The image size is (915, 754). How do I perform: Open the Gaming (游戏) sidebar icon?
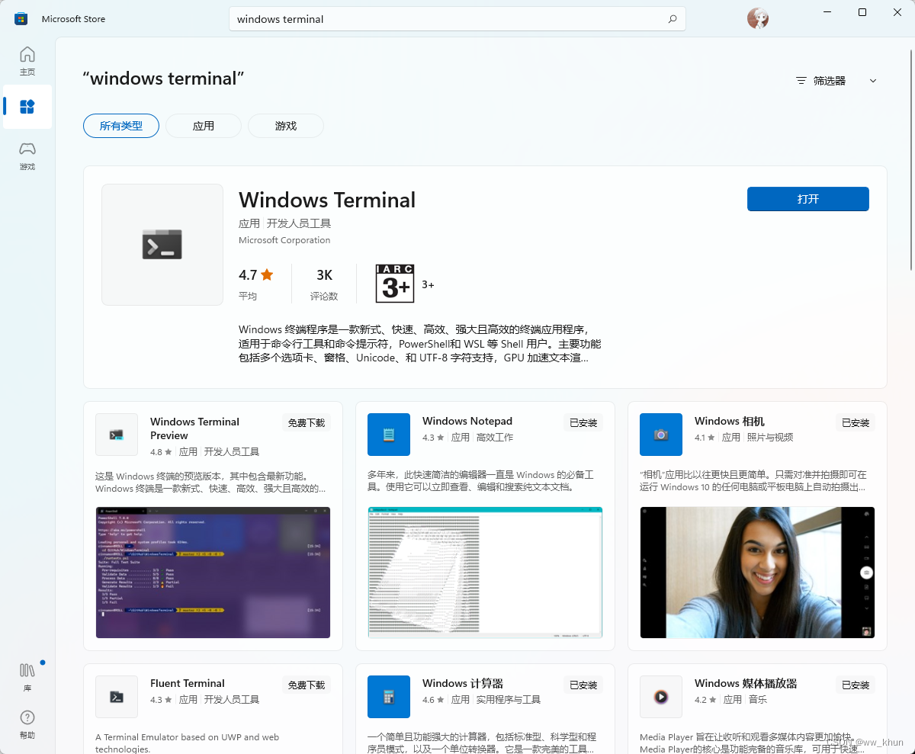(27, 155)
